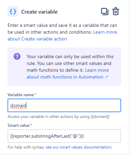Click the purple question mark icon
This screenshot has width=130, height=155.
17,56
